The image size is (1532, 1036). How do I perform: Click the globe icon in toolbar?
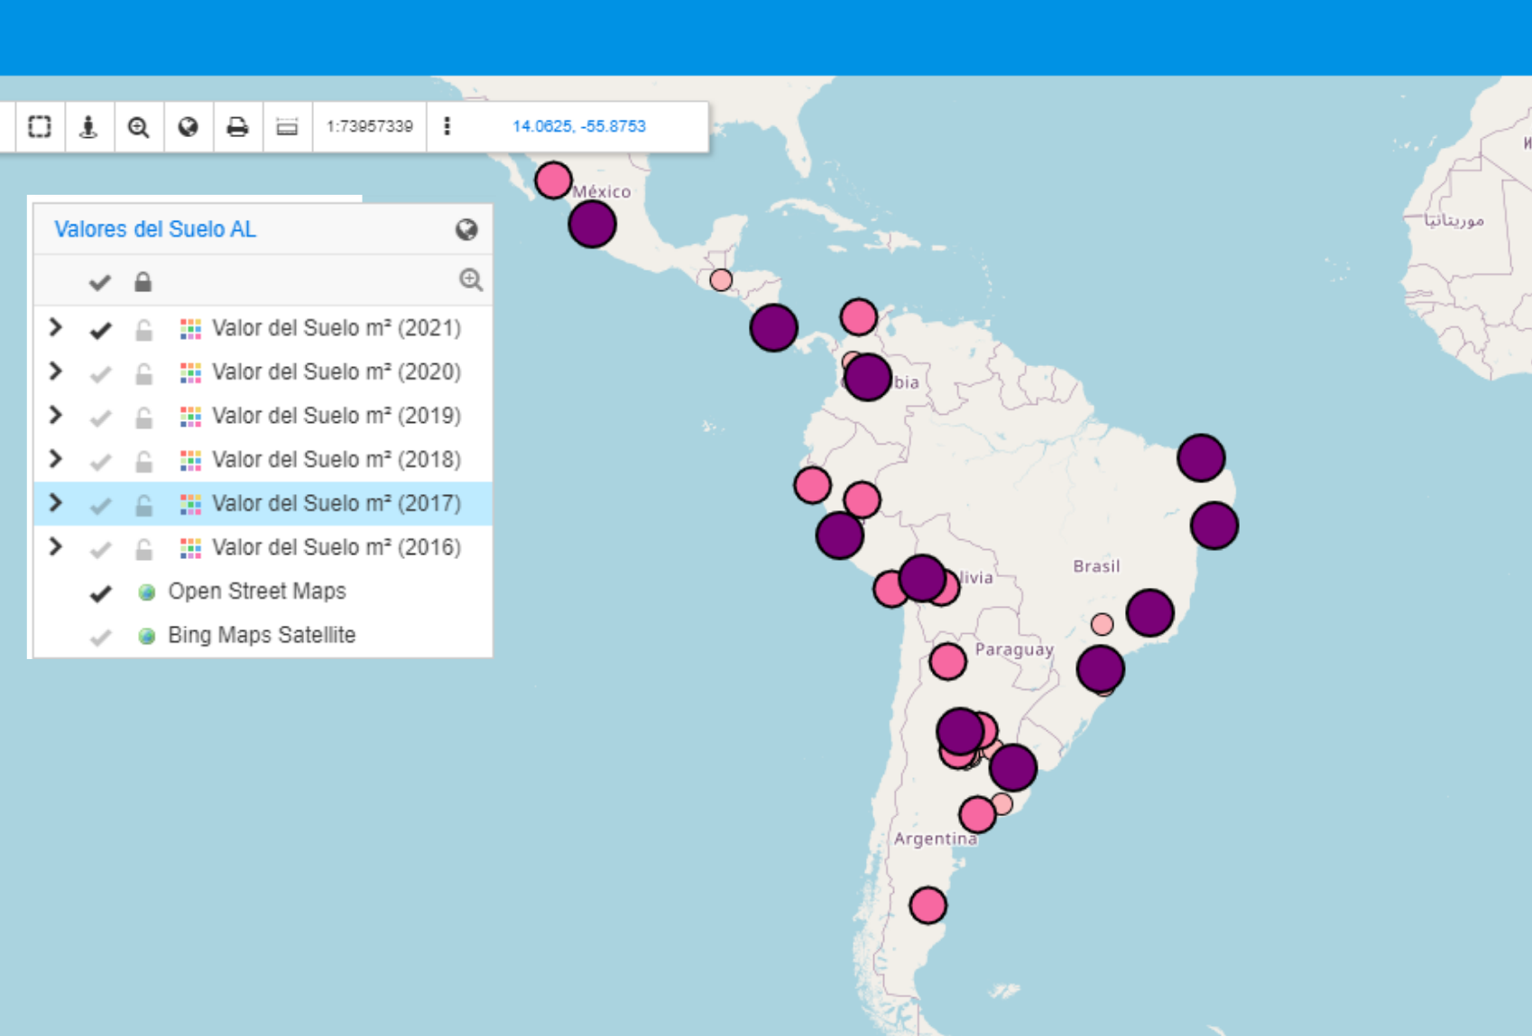(x=188, y=126)
